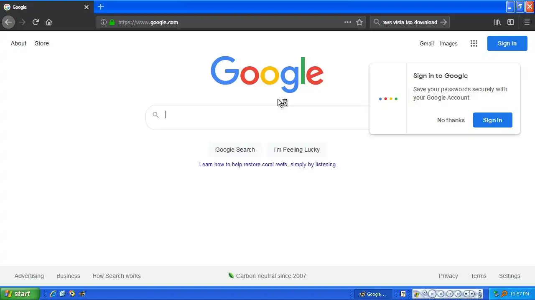The image size is (535, 300).
Task: Open the browser home page icon
Action: (x=49, y=22)
